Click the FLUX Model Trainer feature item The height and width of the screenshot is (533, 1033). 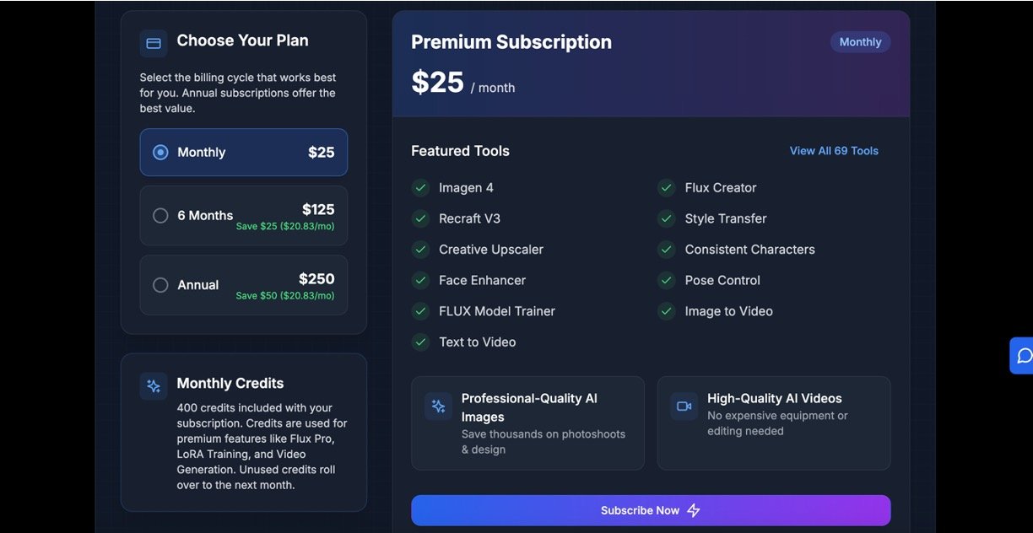tap(496, 311)
